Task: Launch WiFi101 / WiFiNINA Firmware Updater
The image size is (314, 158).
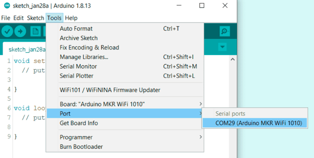Action: 110,90
